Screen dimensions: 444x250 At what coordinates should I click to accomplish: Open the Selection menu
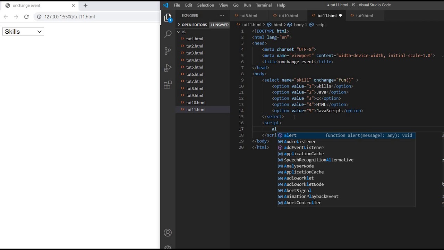click(206, 5)
